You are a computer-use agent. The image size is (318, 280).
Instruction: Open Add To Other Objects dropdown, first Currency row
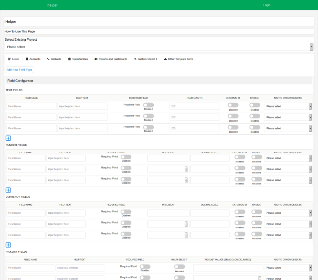[x=288, y=213]
